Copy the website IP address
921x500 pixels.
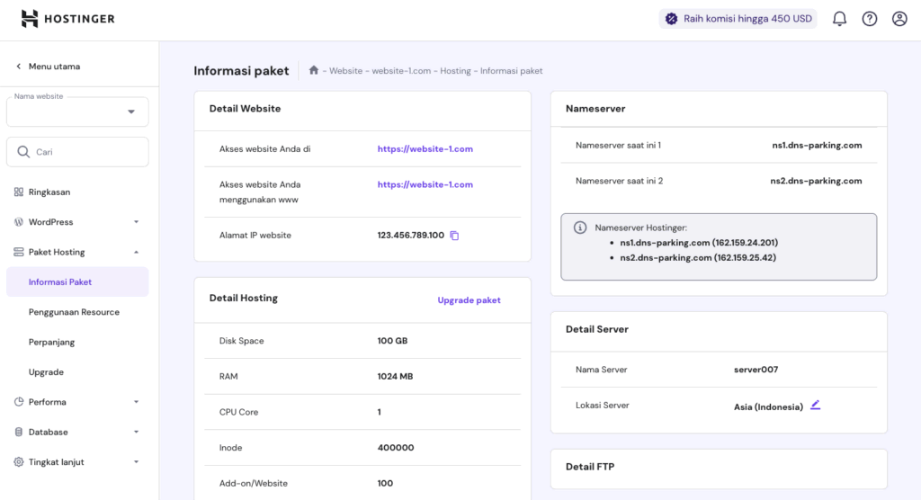[454, 236]
